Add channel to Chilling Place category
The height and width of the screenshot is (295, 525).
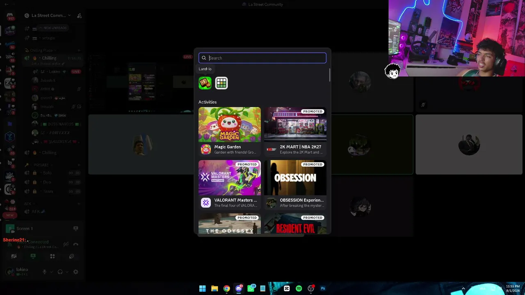[79, 50]
